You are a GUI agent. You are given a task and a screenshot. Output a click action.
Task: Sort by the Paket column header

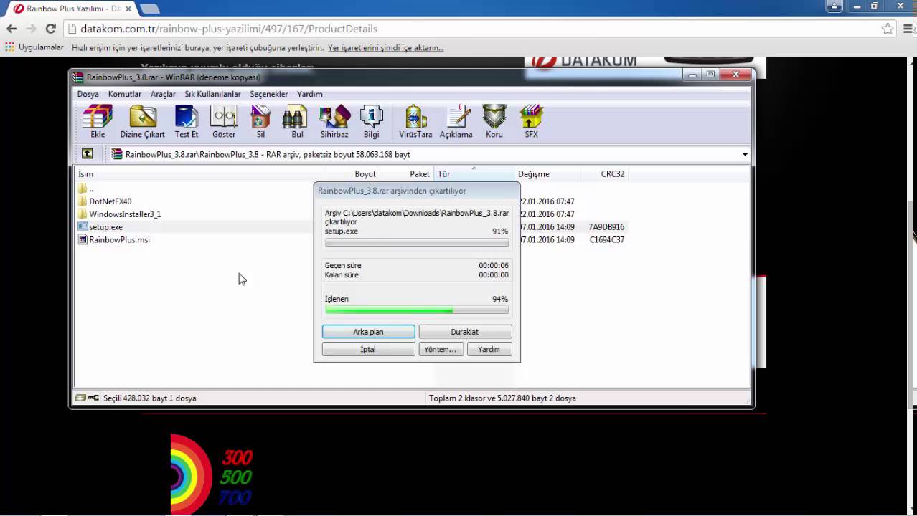tap(407, 173)
